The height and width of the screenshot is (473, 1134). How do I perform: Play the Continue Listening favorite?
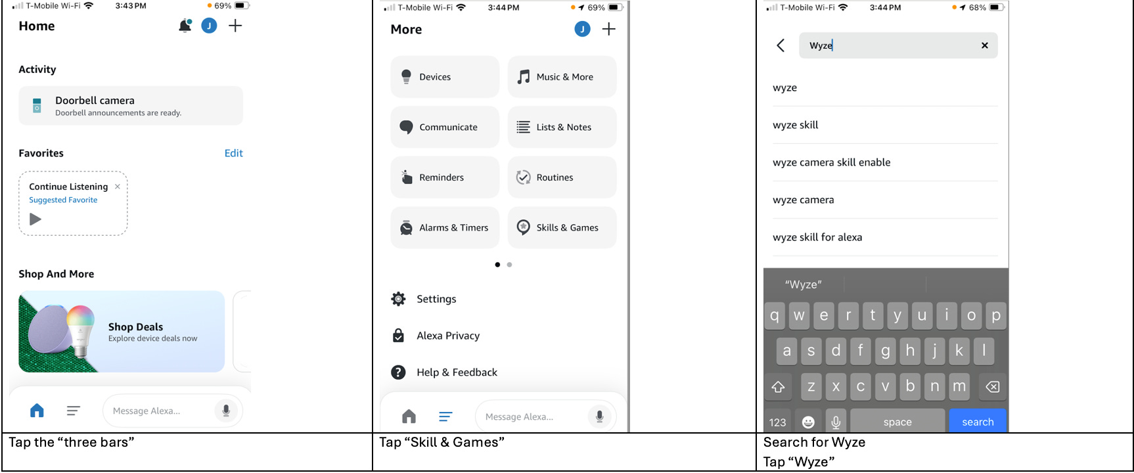click(35, 219)
